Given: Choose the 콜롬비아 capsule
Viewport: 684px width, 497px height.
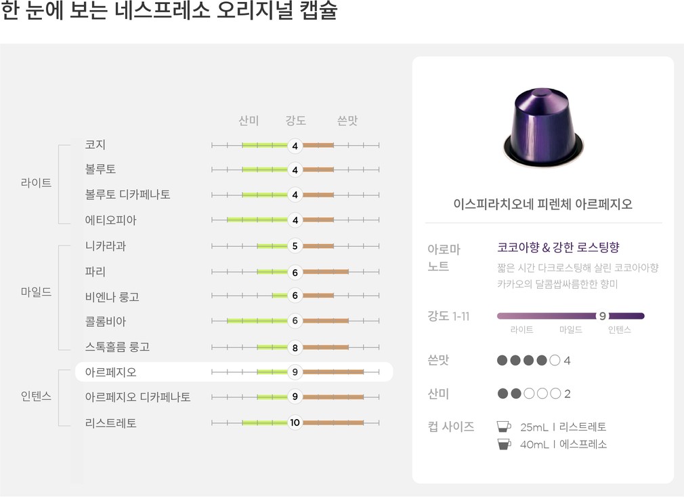Looking at the screenshot, I should (x=106, y=321).
